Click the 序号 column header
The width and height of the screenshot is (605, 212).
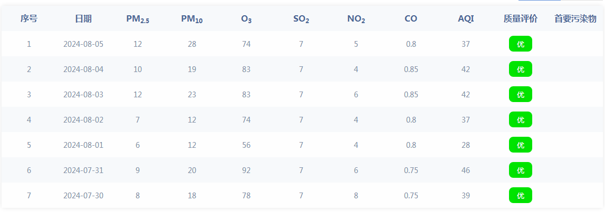point(29,18)
